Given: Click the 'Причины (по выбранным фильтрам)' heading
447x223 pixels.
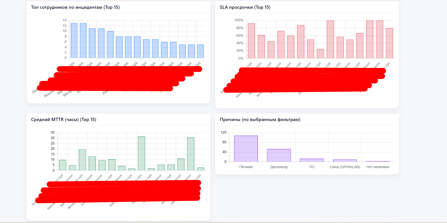Looking at the screenshot, I should pos(260,120).
